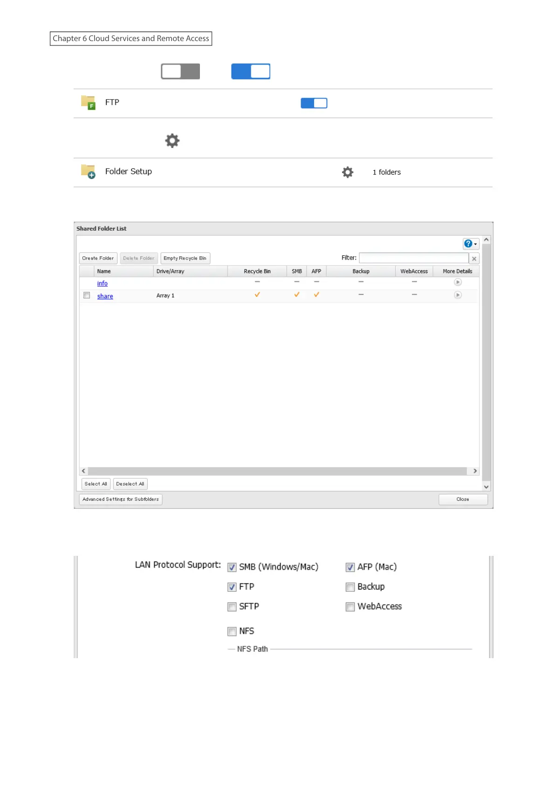Image resolution: width=555 pixels, height=786 pixels.
Task: Open the share folder link
Action: click(x=105, y=296)
